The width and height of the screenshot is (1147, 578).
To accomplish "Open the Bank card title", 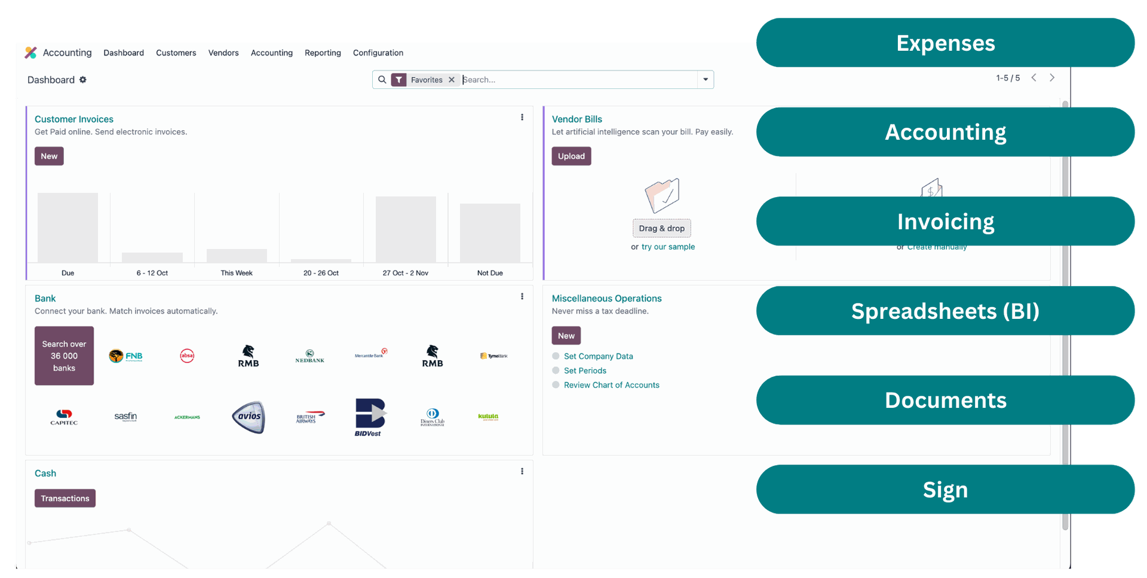I will pyautogui.click(x=45, y=298).
